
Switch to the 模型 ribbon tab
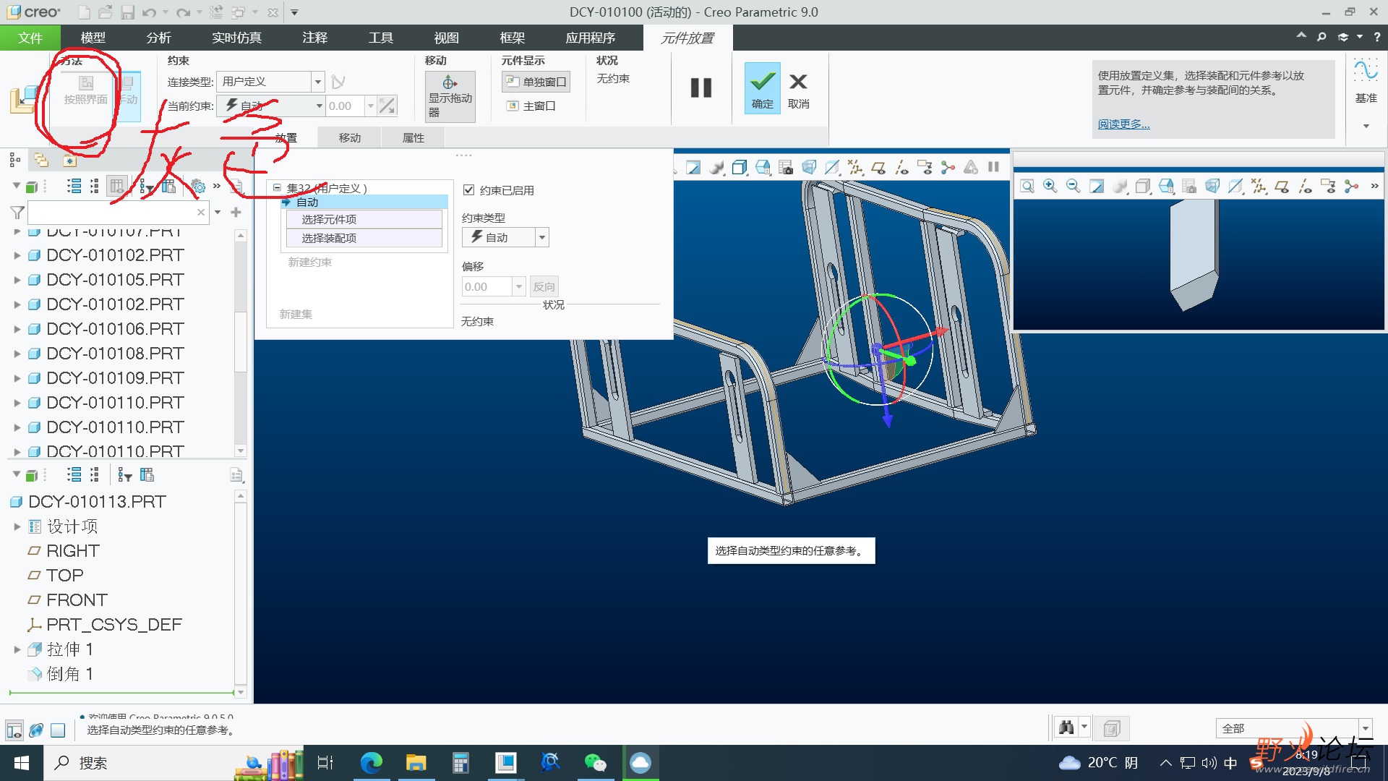tap(93, 38)
